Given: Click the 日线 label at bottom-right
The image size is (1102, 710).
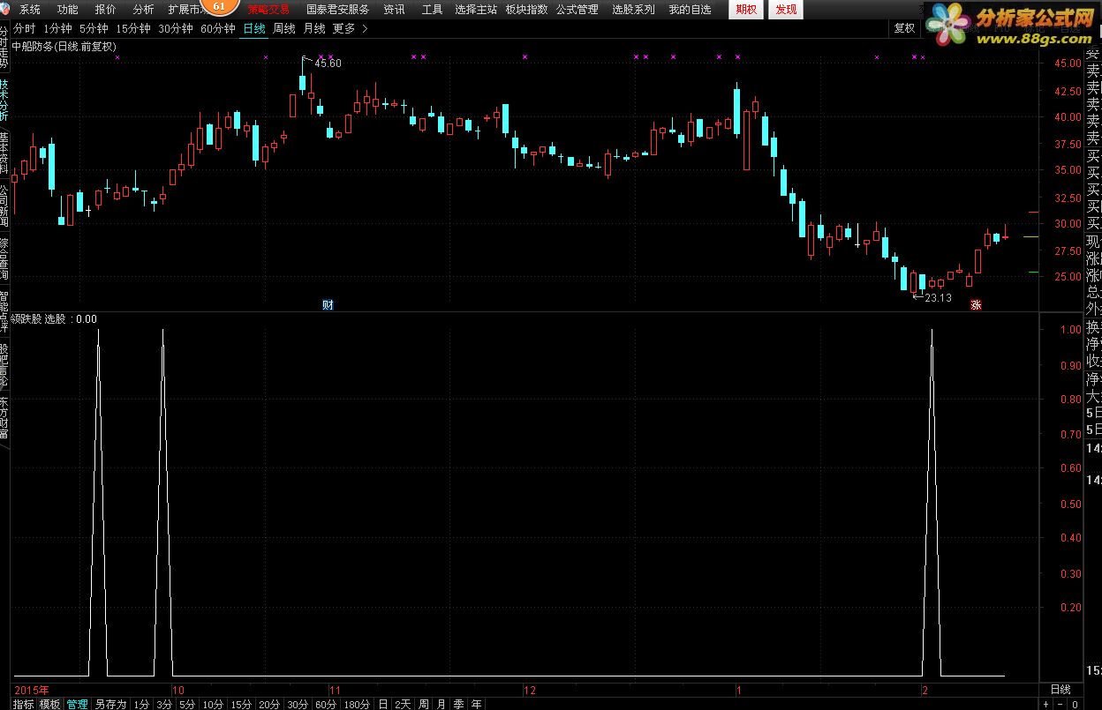Looking at the screenshot, I should pos(1060,689).
